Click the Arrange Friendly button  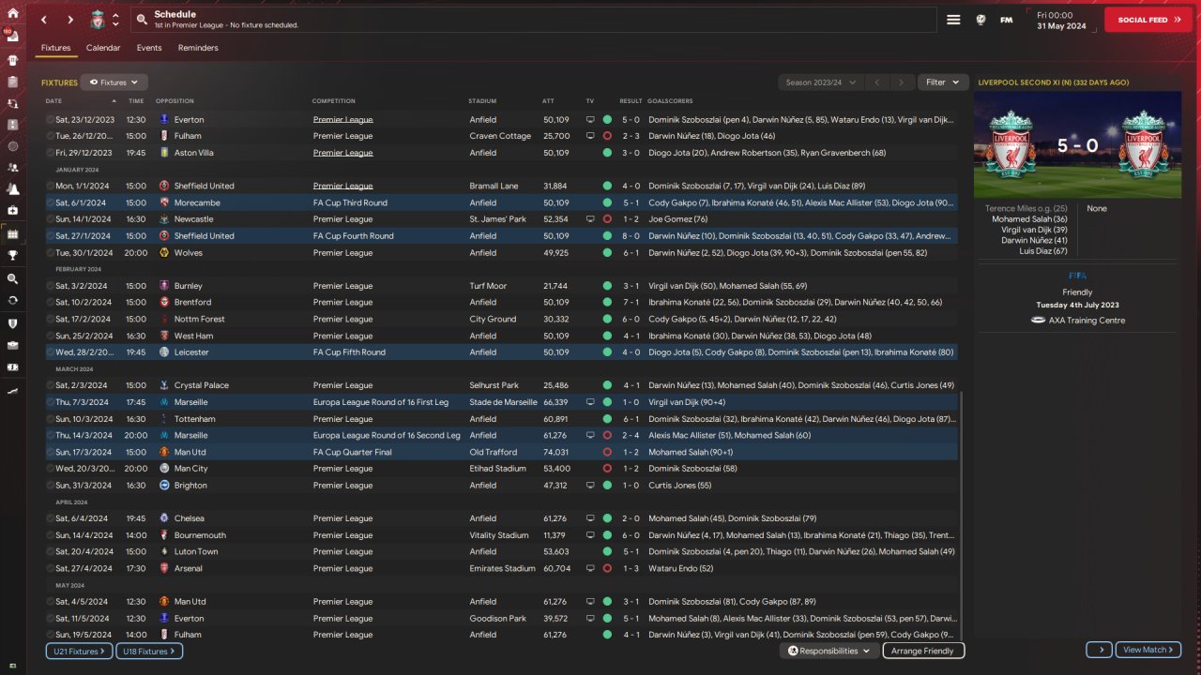[x=923, y=651]
